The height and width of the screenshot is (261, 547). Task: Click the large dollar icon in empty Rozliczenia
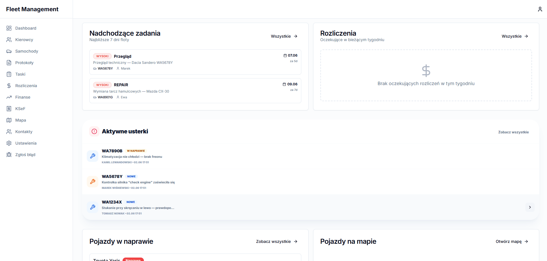pyautogui.click(x=426, y=71)
